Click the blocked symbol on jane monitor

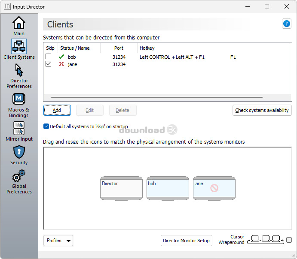(214, 188)
